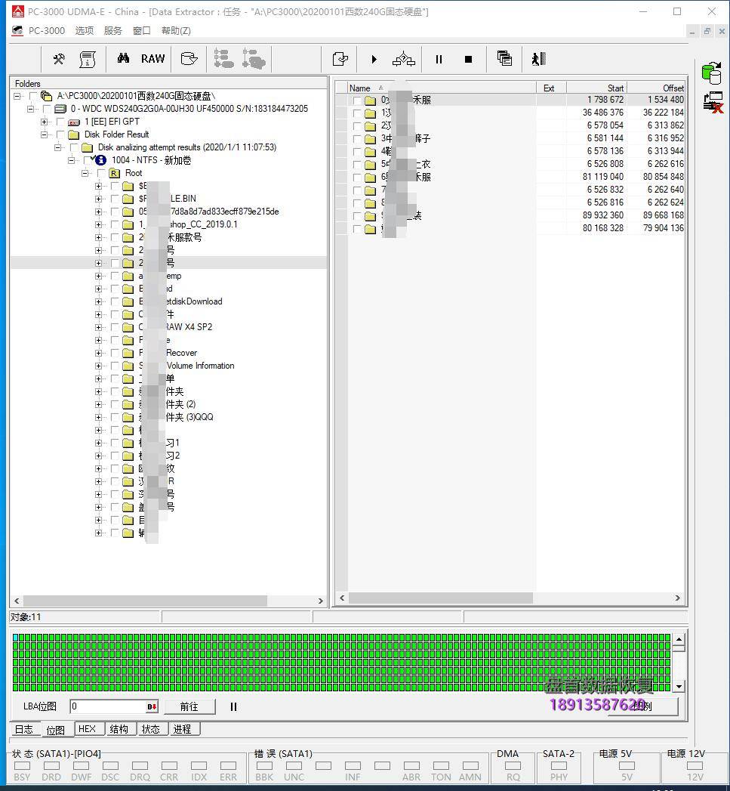The height and width of the screenshot is (791, 730).
Task: Sort by the Offset column header
Action: (x=656, y=88)
